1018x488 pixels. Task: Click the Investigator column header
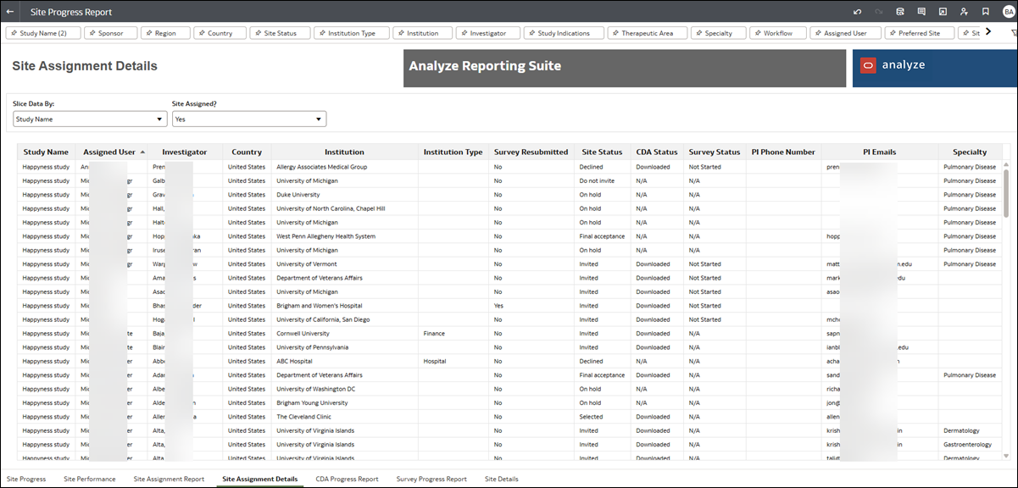(184, 152)
